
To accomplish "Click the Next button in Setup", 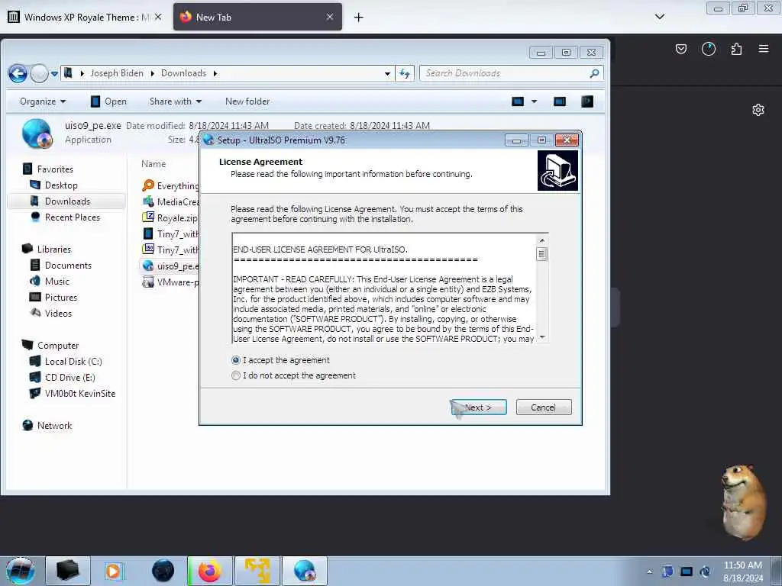I will (479, 407).
